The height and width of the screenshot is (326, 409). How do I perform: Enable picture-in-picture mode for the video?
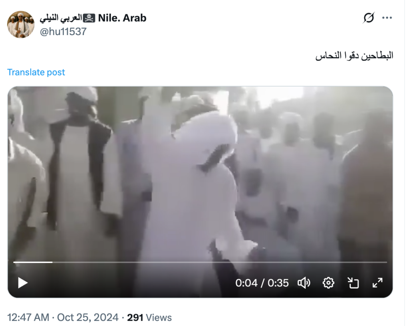353,283
